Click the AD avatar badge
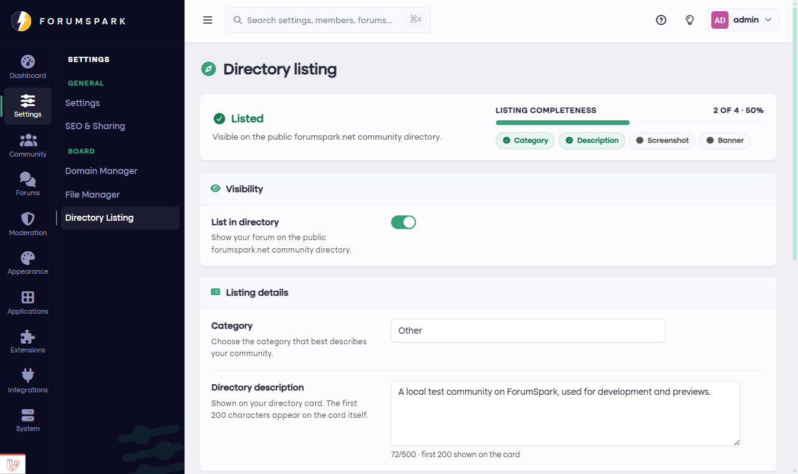The image size is (798, 474). (x=719, y=20)
